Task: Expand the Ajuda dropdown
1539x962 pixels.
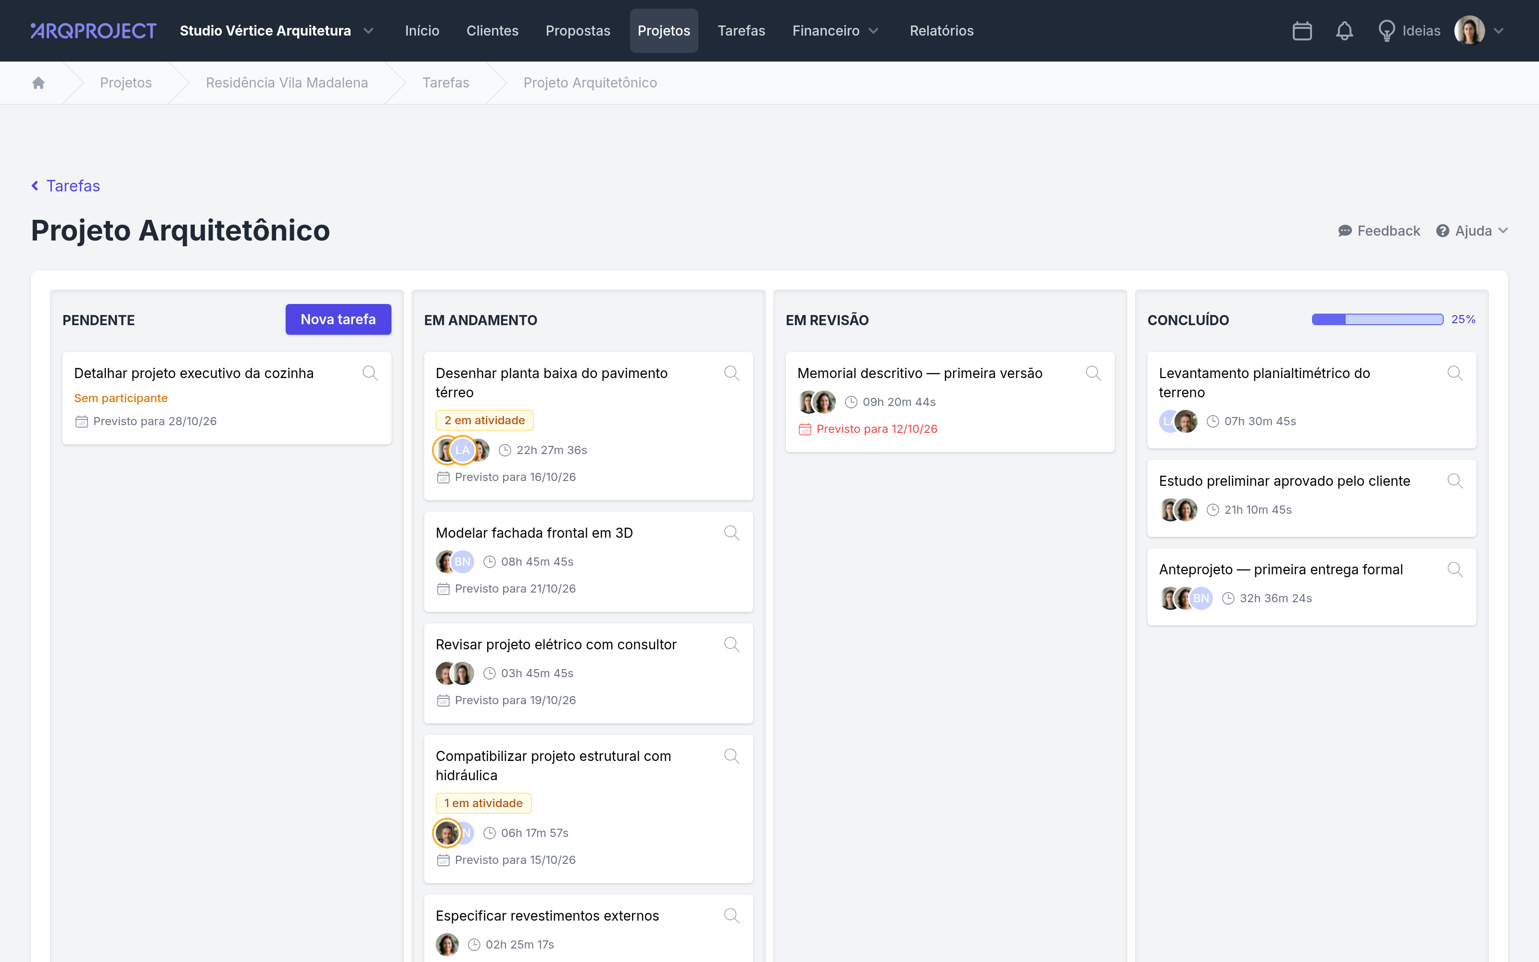Action: [1472, 230]
